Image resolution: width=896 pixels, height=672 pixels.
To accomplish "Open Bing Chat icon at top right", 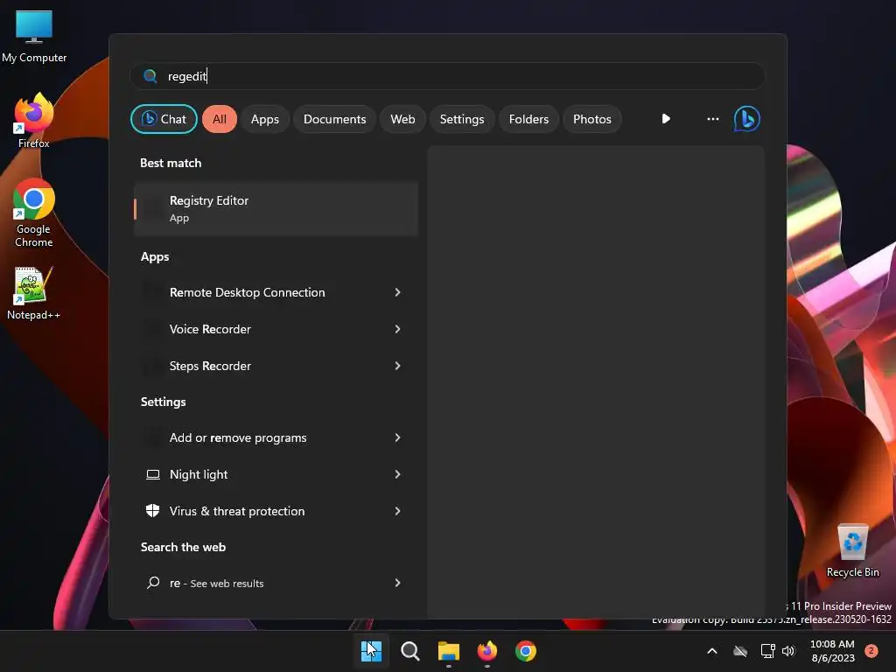I will pyautogui.click(x=747, y=119).
